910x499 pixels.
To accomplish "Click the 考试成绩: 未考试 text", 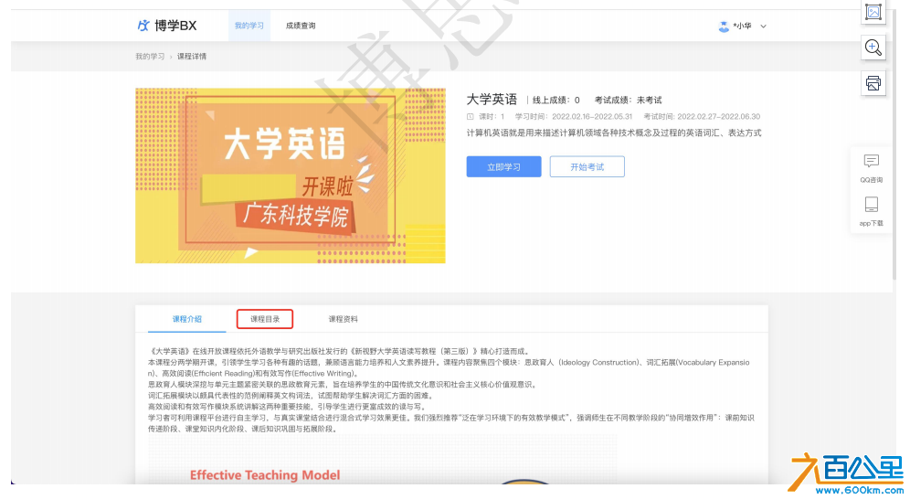I will 628,100.
